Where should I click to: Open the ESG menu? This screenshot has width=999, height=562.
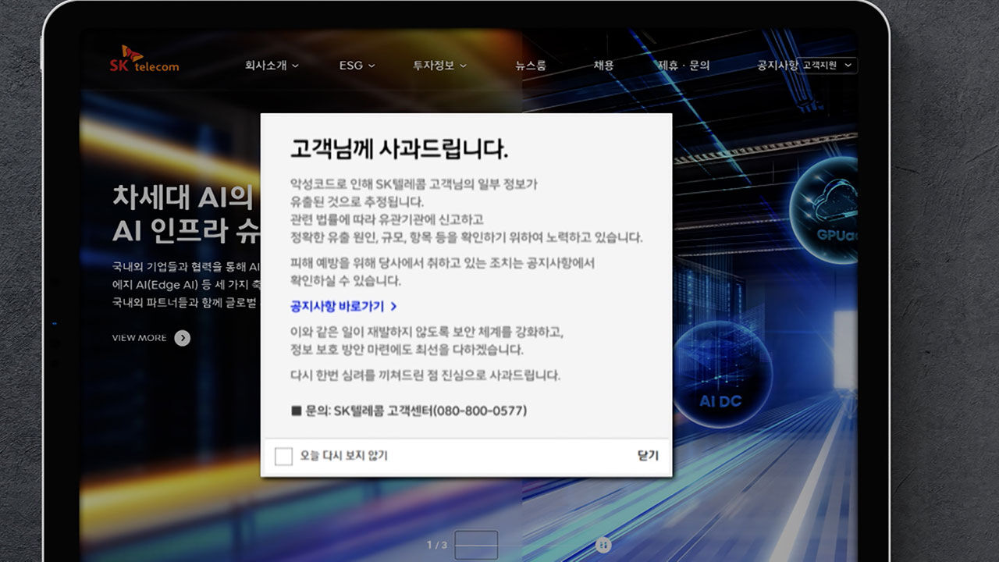[x=350, y=66]
